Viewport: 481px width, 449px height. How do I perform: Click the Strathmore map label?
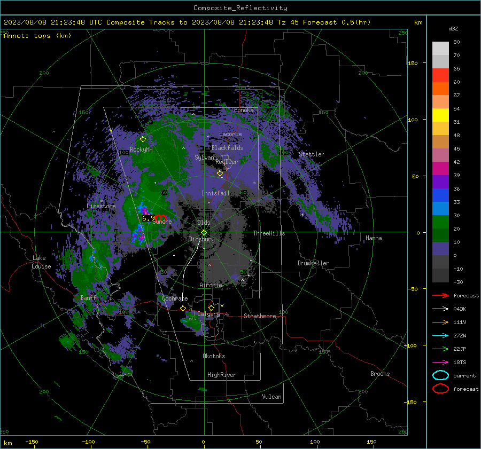click(x=260, y=316)
